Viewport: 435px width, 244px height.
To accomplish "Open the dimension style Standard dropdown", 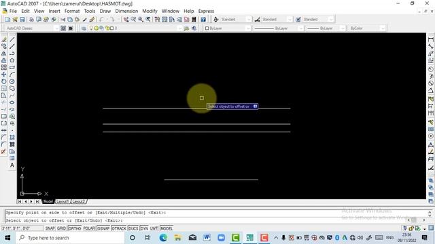I will click(x=290, y=20).
